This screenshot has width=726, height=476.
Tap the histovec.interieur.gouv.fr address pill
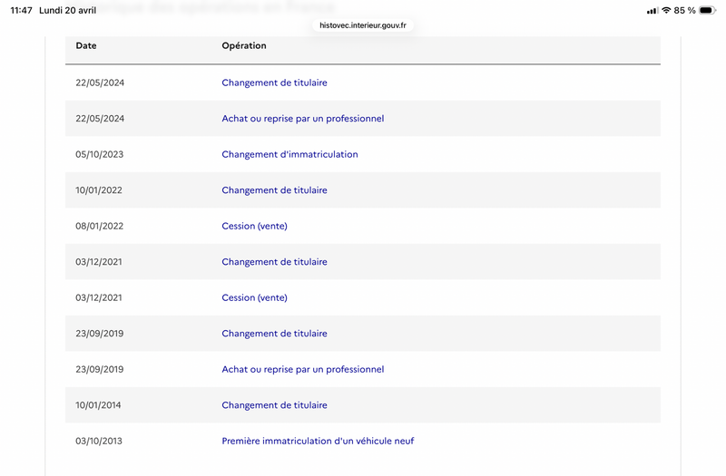[x=363, y=25]
